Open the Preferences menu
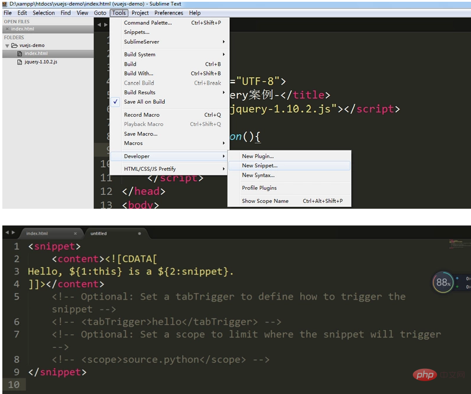The height and width of the screenshot is (394, 471). point(168,13)
